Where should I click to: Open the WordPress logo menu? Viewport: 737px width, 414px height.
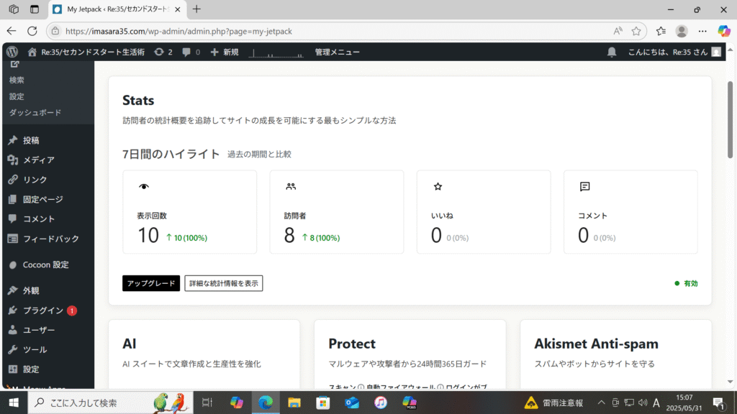13,52
